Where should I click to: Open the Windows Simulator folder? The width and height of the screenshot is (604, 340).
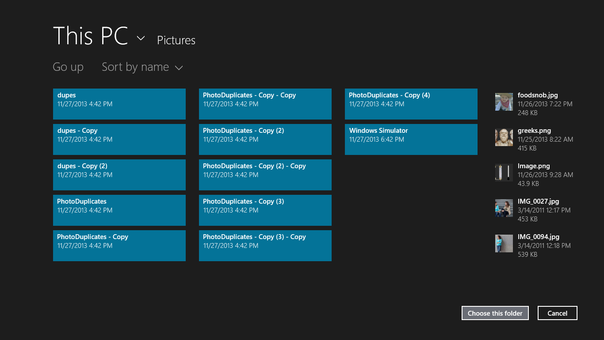point(411,139)
